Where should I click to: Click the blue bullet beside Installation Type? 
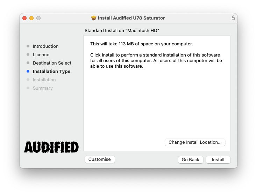tap(28, 72)
